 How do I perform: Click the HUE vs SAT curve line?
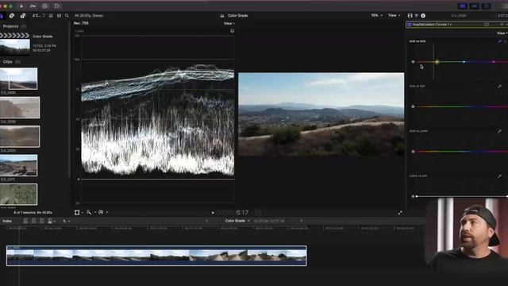(462, 106)
